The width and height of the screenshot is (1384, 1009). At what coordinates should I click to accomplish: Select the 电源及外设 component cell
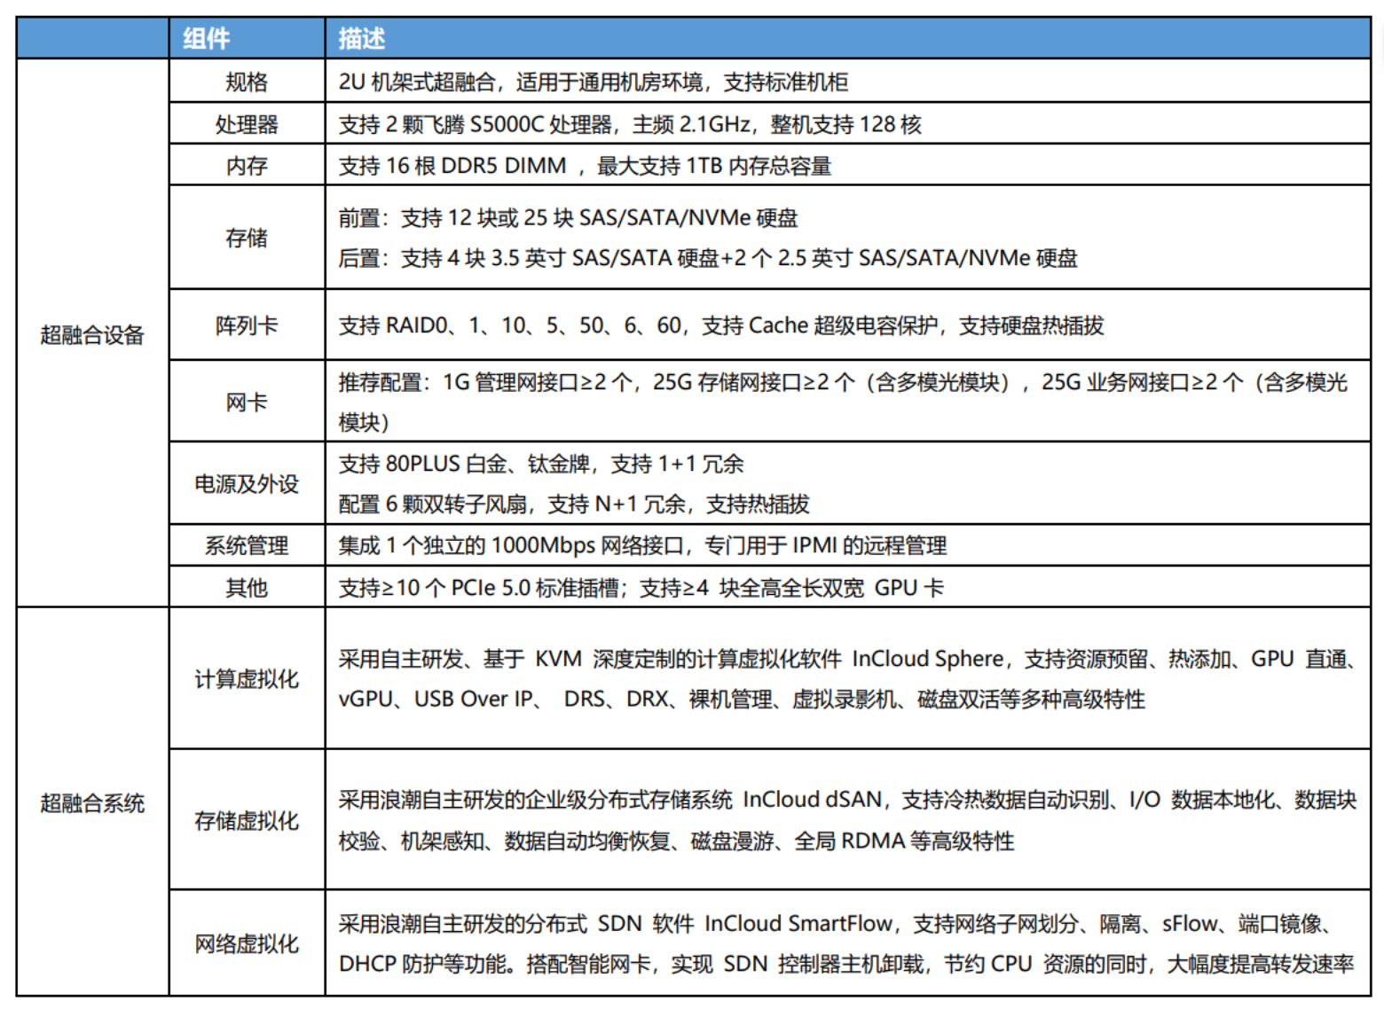pyautogui.click(x=247, y=484)
